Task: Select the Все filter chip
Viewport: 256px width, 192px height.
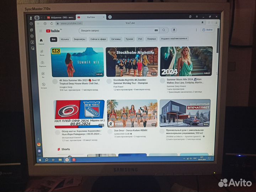Action: coord(54,39)
